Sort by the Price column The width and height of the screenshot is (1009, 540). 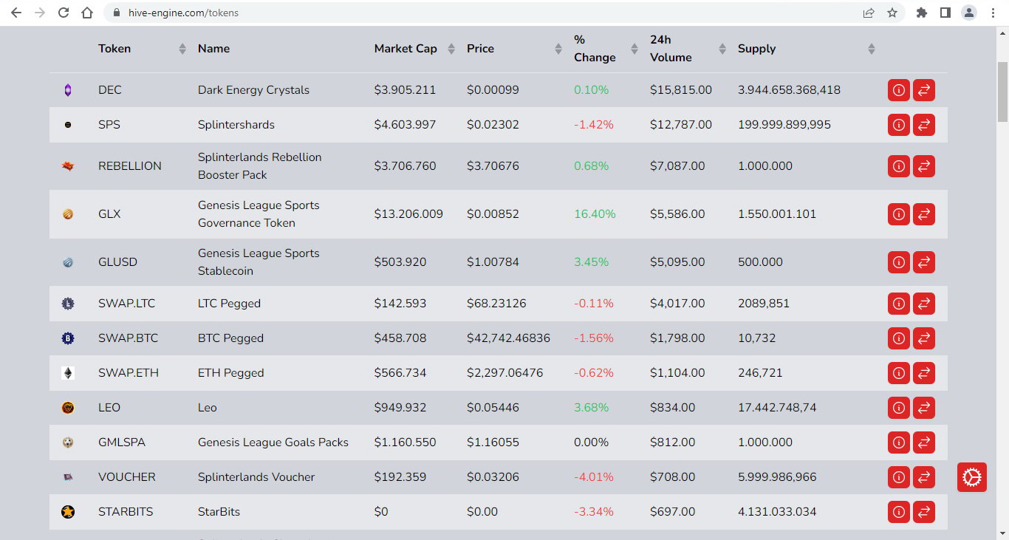click(x=558, y=49)
